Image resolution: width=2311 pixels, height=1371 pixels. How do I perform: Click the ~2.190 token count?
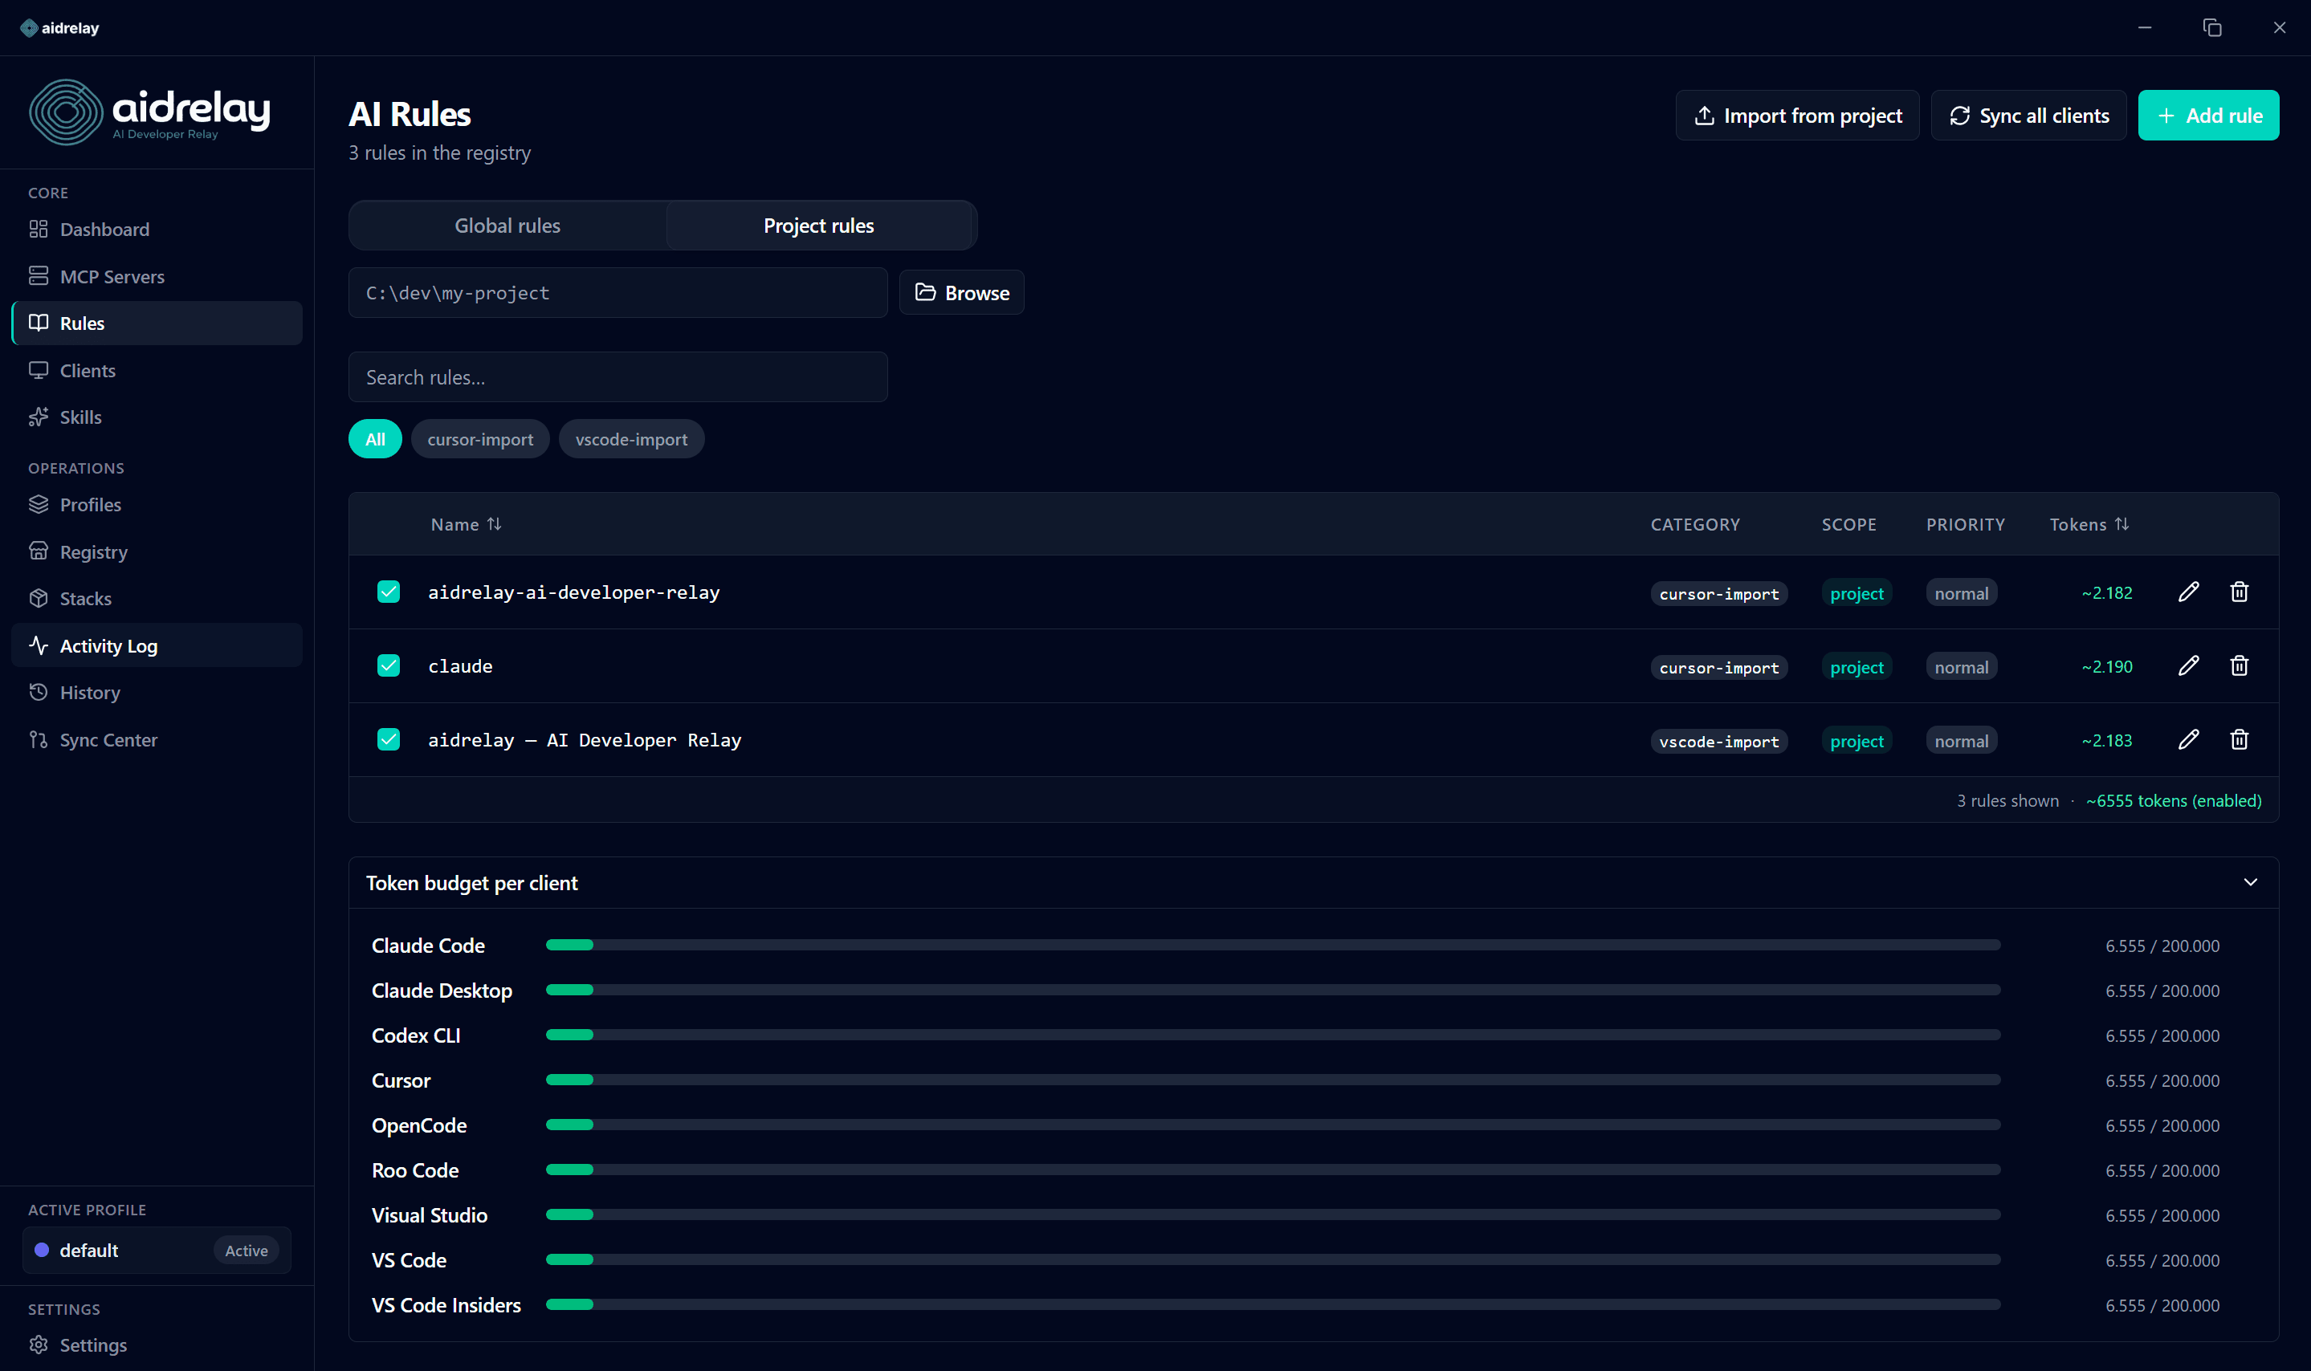[2106, 667]
